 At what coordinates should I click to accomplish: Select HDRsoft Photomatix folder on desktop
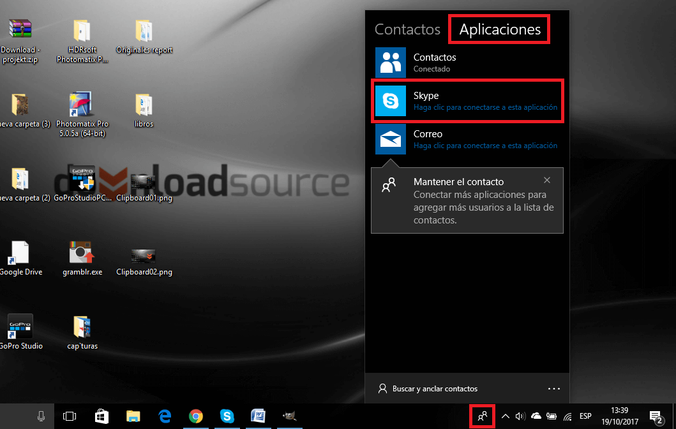click(x=82, y=41)
